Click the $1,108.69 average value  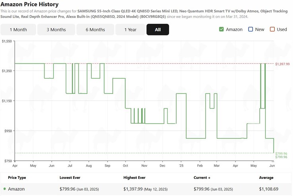pos(268,189)
